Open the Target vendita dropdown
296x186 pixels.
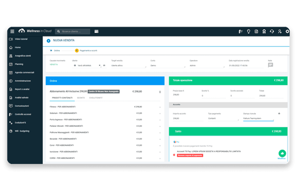click(x=128, y=66)
